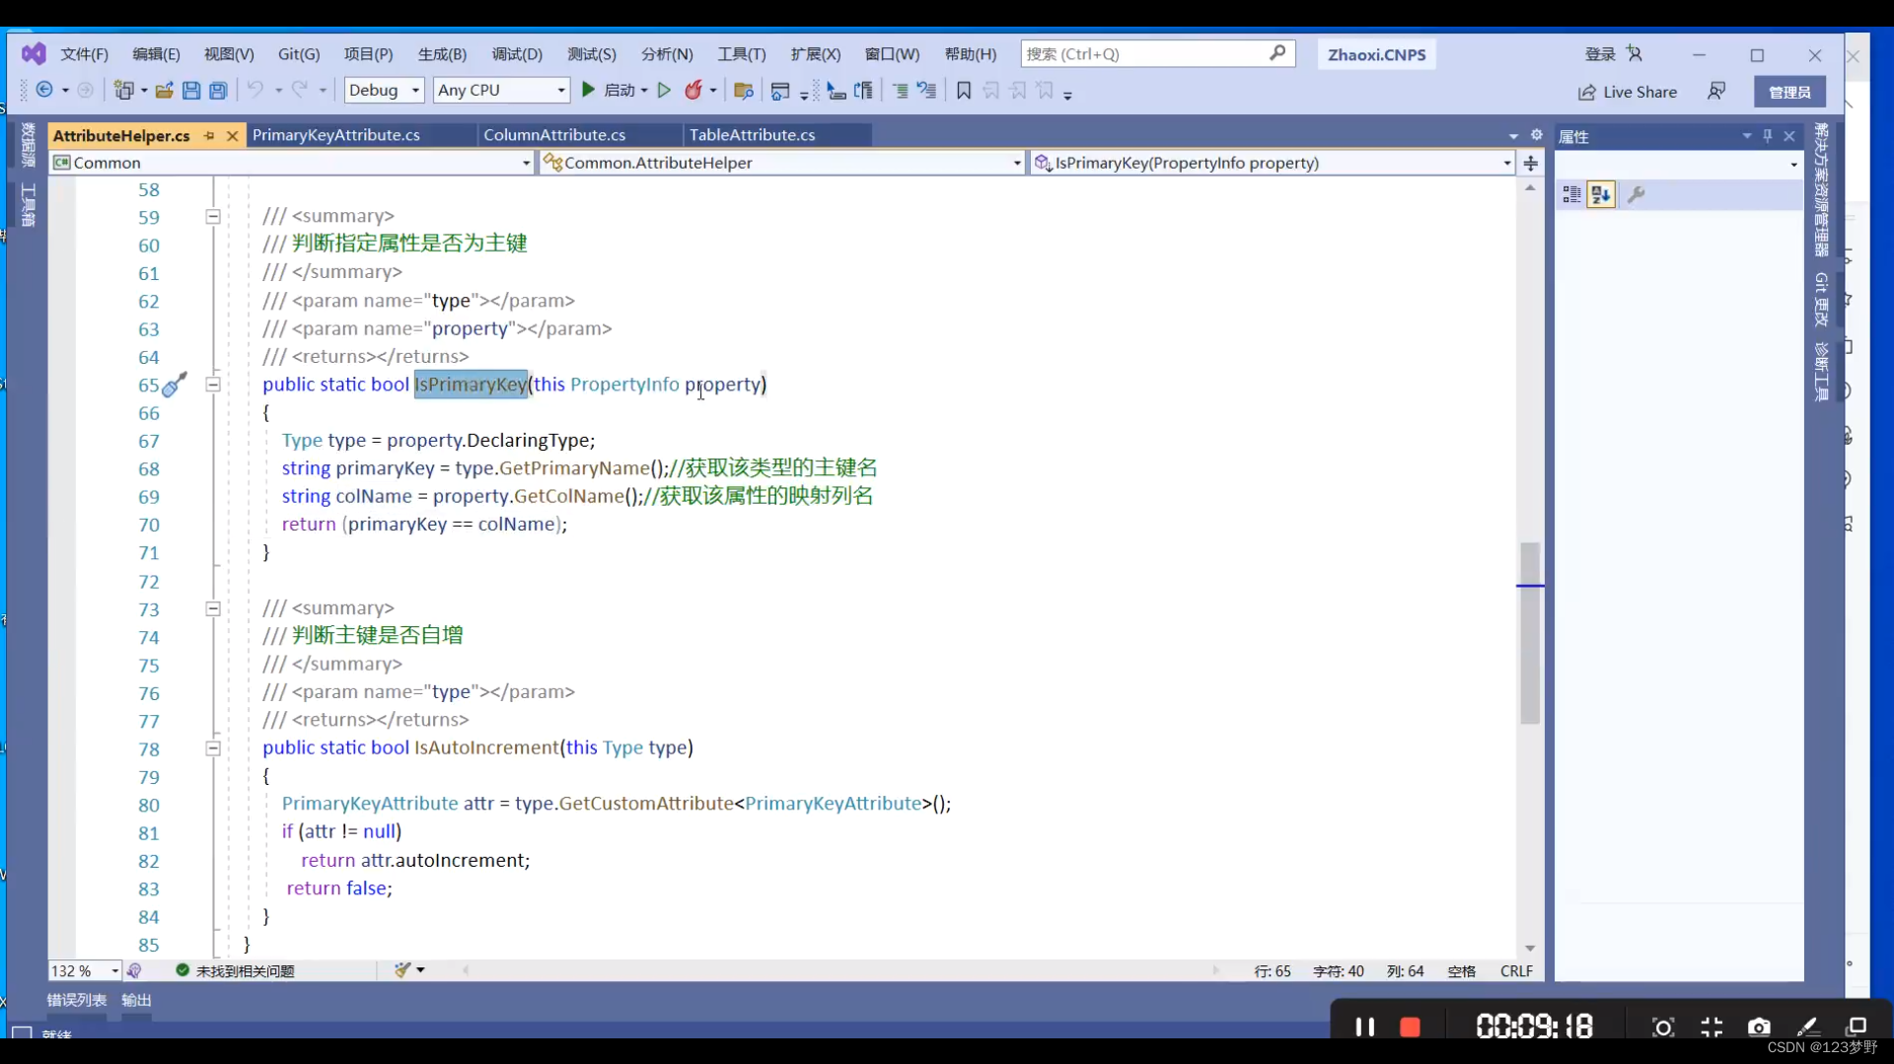The image size is (1894, 1064).
Task: Open the 错误列表 panel tab
Action: [x=77, y=1000]
